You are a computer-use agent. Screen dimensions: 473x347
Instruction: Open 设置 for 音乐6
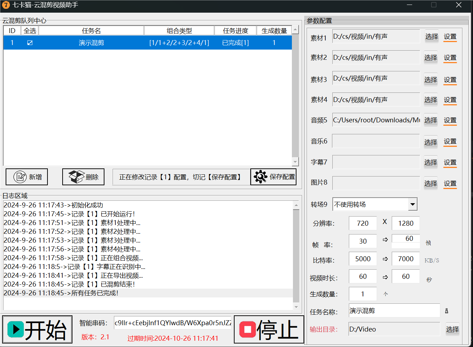pos(450,141)
